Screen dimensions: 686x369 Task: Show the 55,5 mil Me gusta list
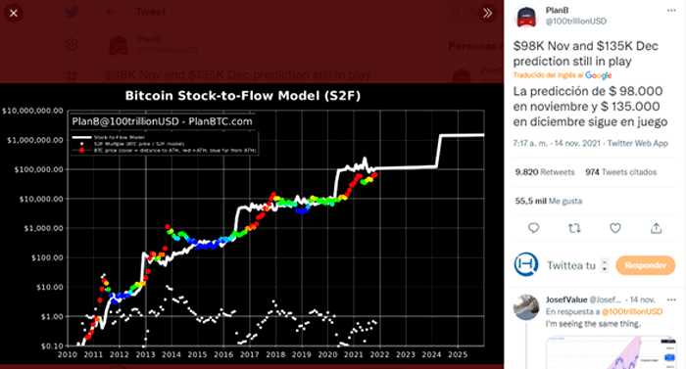pyautogui.click(x=549, y=201)
